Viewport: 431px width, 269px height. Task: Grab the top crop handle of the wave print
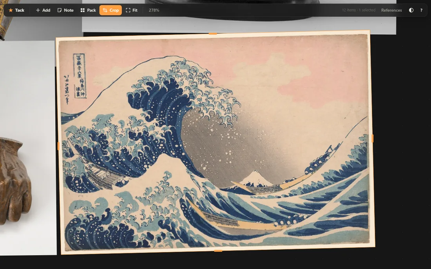pyautogui.click(x=213, y=34)
